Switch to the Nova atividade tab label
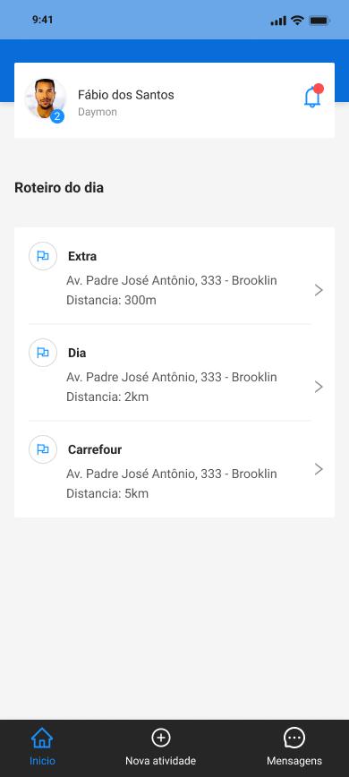 click(x=160, y=761)
